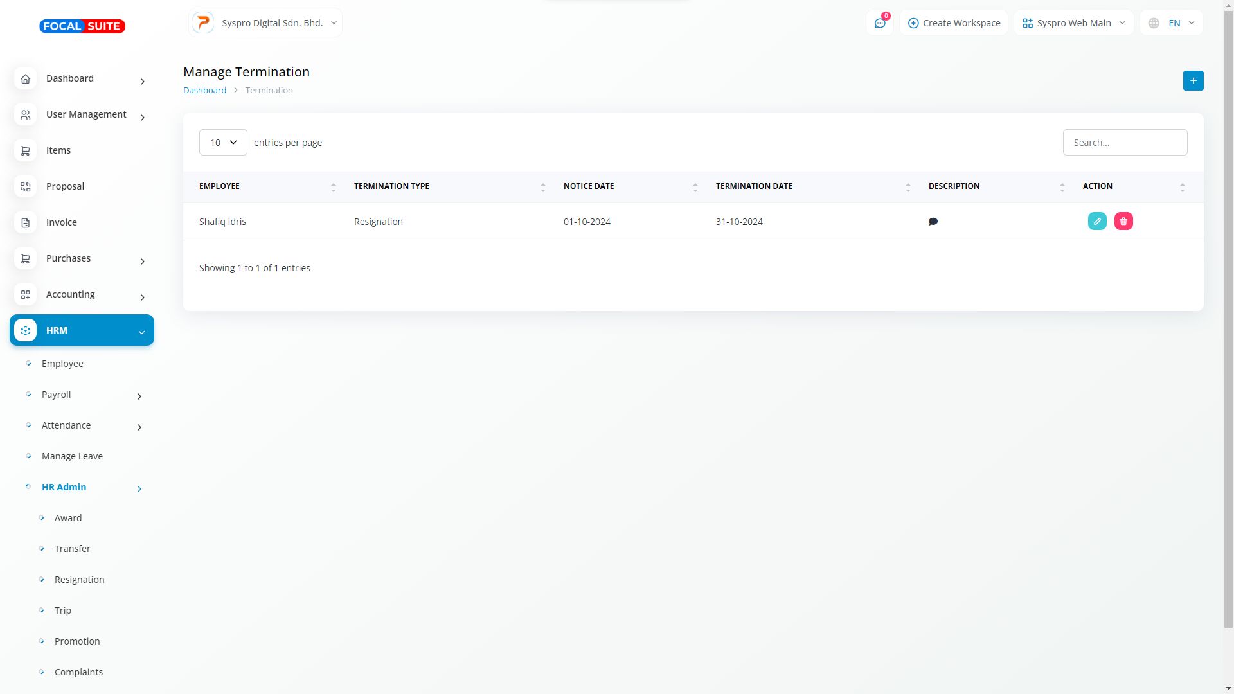Image resolution: width=1234 pixels, height=694 pixels.
Task: Open the chat messages notification icon
Action: [880, 23]
